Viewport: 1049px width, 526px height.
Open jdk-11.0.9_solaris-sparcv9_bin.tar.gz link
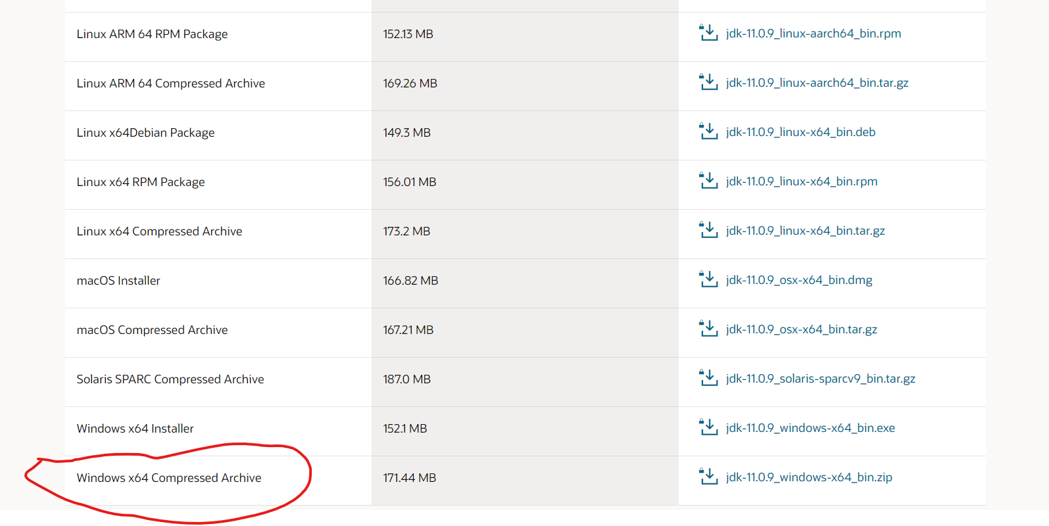(x=821, y=379)
